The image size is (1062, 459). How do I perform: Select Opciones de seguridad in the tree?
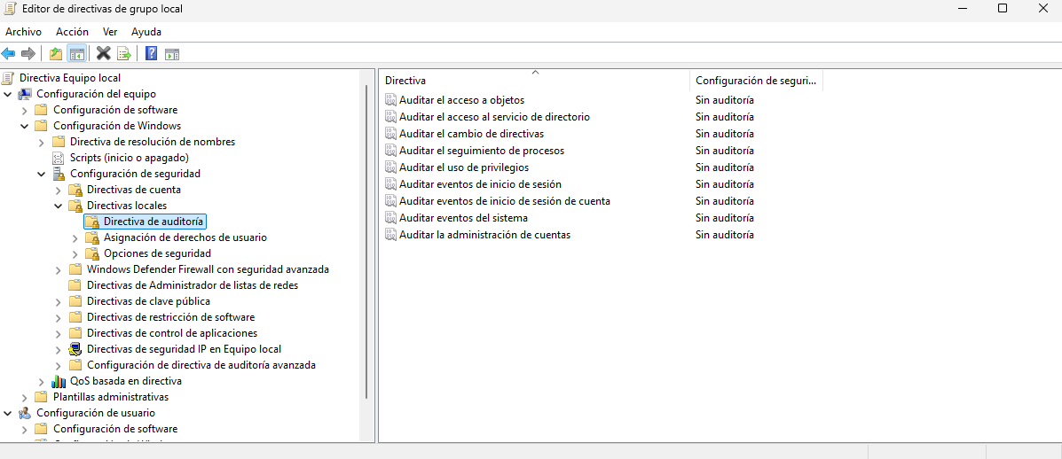click(x=156, y=253)
